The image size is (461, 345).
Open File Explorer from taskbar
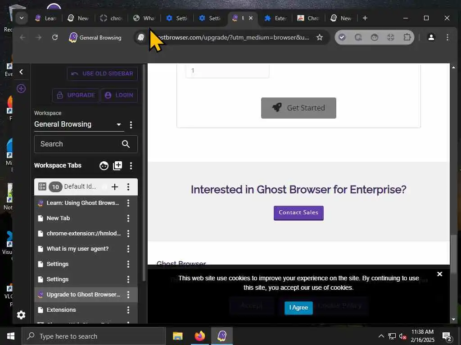177,336
